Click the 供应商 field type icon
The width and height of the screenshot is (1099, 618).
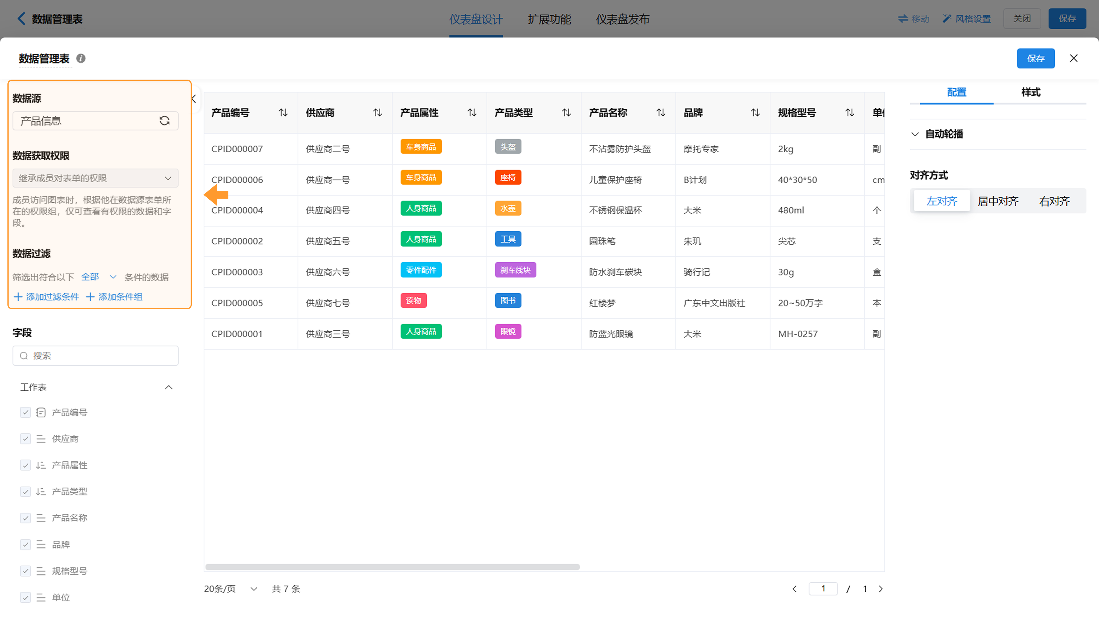tap(41, 439)
